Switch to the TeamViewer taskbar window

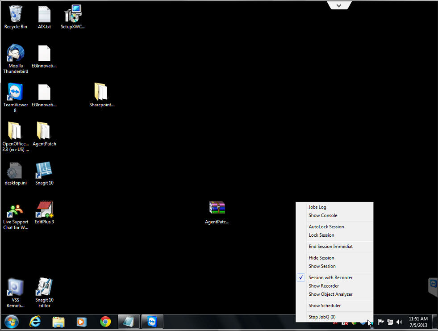point(152,322)
